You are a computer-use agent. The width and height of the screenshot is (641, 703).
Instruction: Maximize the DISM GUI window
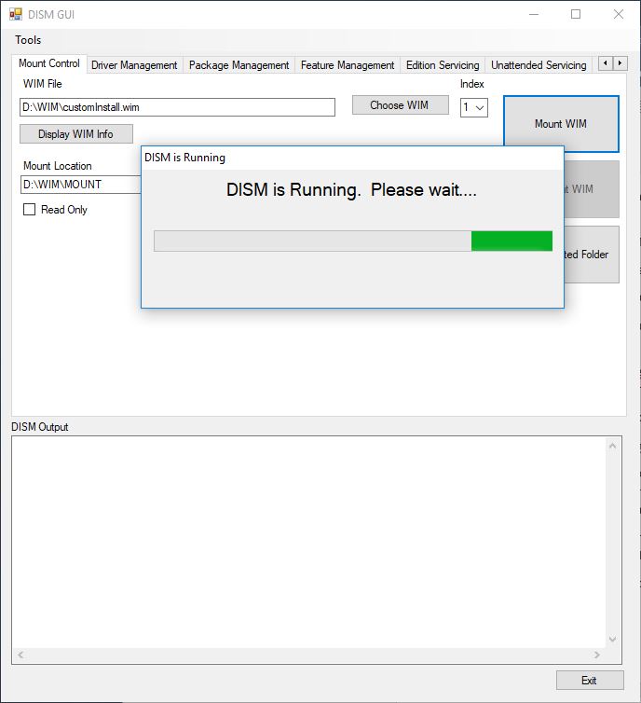[x=576, y=14]
